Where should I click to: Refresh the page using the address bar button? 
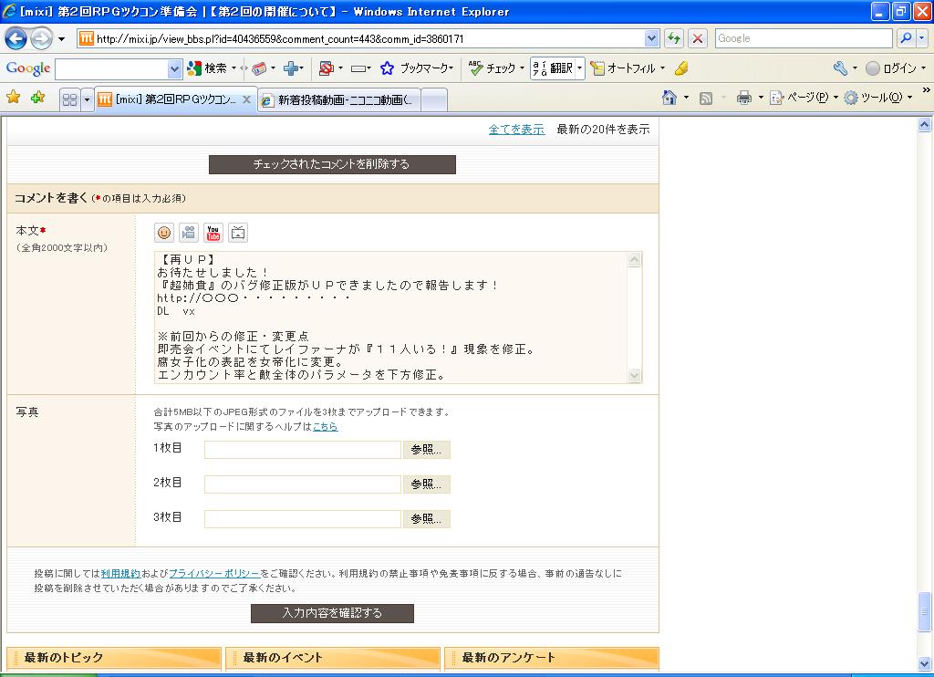pos(674,38)
